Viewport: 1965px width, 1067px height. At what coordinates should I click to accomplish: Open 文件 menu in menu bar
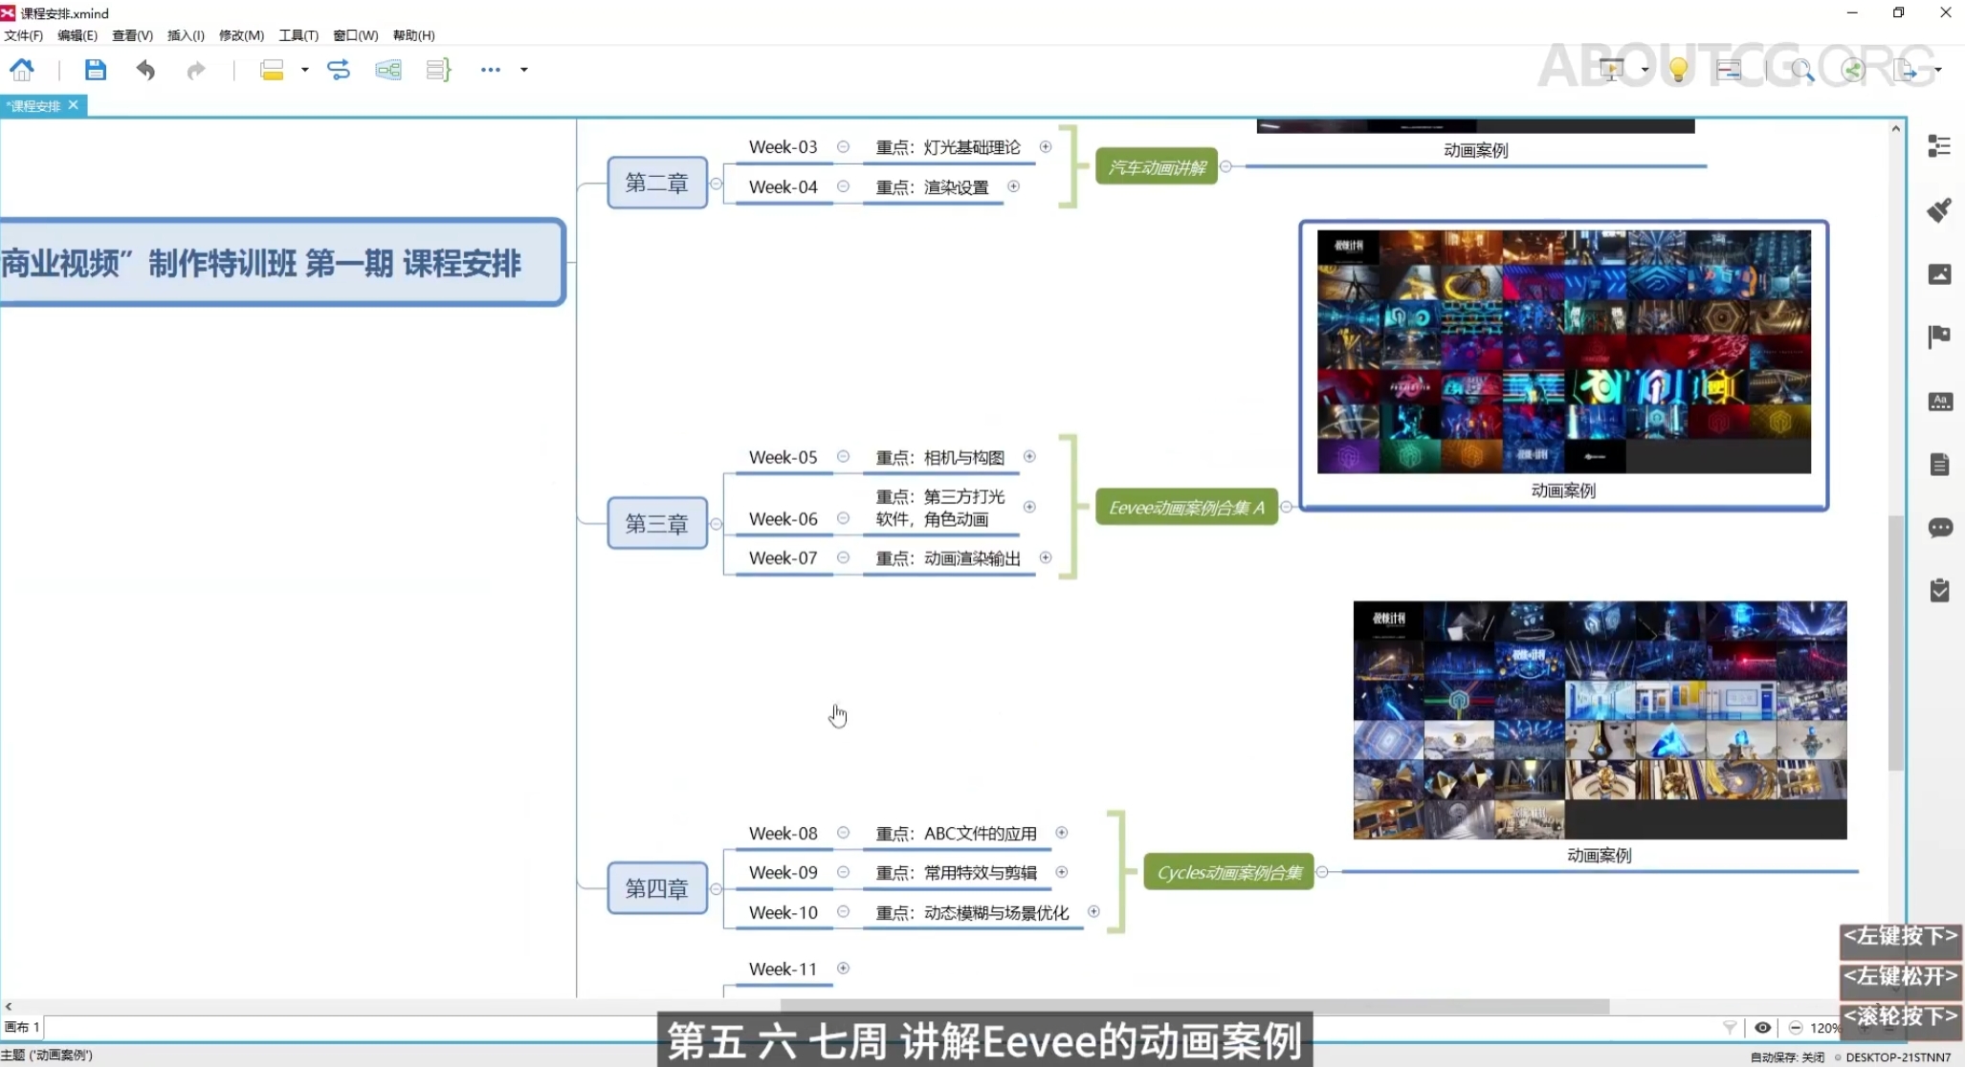click(x=24, y=35)
